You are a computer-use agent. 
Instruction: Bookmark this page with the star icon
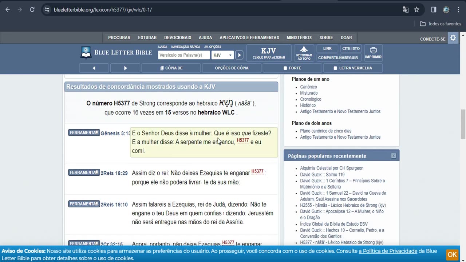(x=417, y=10)
